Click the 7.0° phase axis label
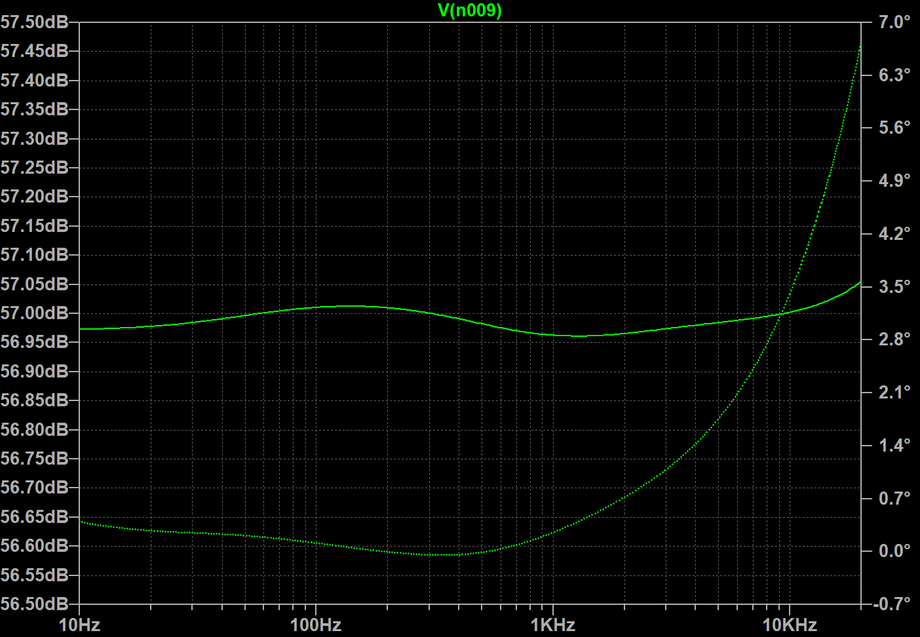The height and width of the screenshot is (637, 920). click(894, 22)
